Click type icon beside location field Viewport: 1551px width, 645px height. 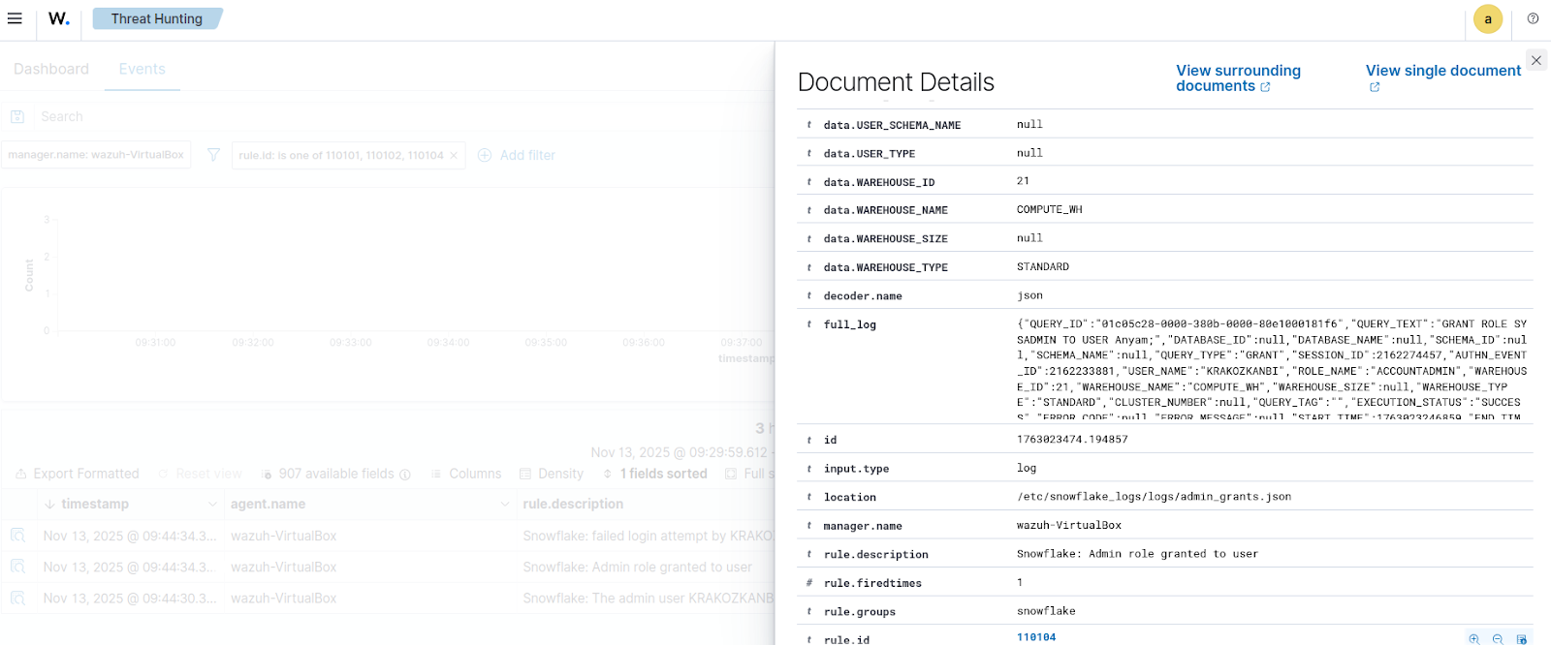(809, 497)
